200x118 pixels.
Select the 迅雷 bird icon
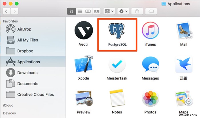(x=184, y=64)
